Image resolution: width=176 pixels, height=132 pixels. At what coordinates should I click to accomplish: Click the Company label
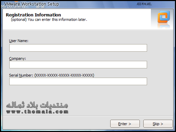[18, 58]
